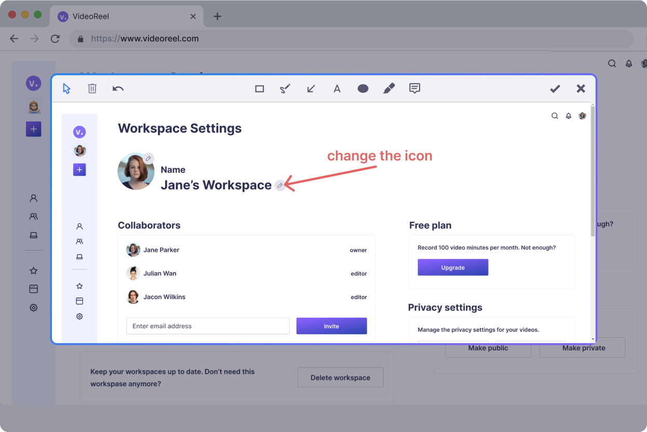Close the annotation editor with X
This screenshot has height=432, width=647.
[x=581, y=89]
